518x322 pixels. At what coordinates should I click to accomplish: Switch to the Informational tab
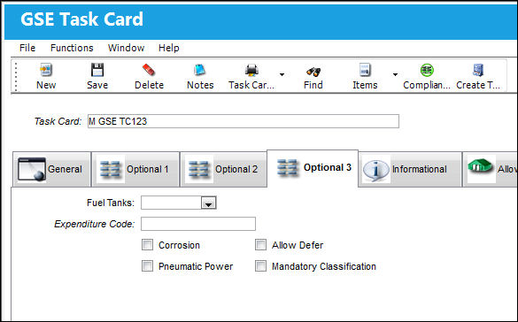410,169
